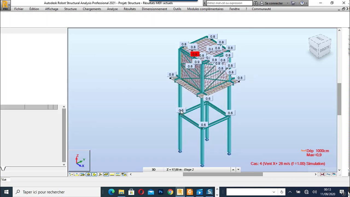Screen dimensions: 350x197
Task: Click the XYZ axis orientation icon
Action: point(79,160)
